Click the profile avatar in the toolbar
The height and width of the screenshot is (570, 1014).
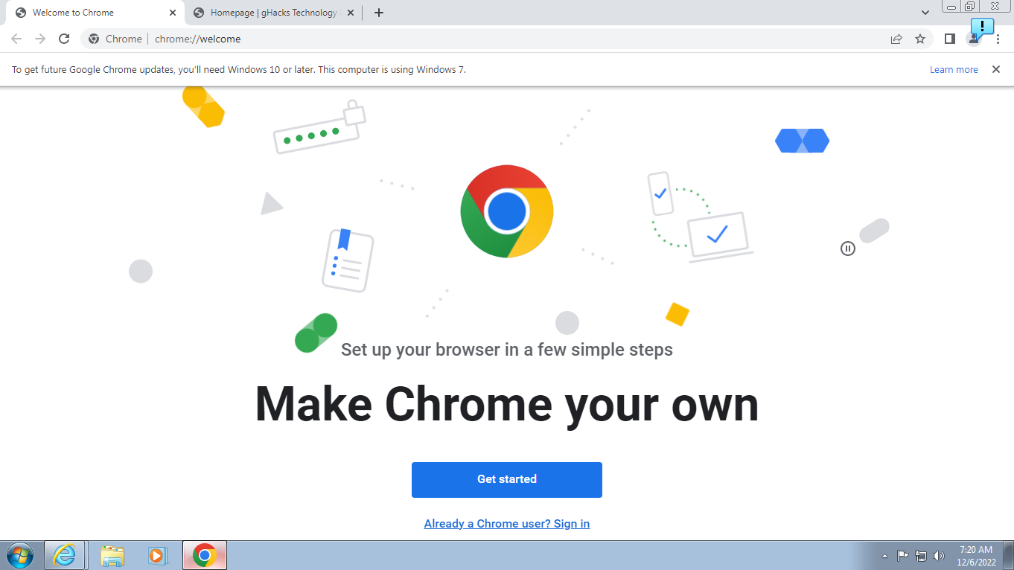coord(974,39)
